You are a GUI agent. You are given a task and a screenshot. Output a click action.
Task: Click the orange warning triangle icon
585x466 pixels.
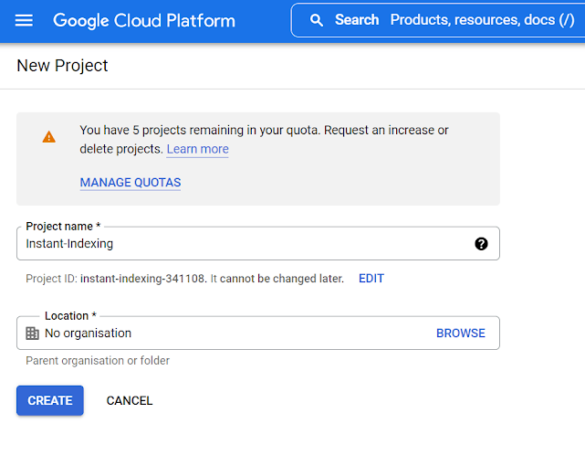(x=48, y=137)
